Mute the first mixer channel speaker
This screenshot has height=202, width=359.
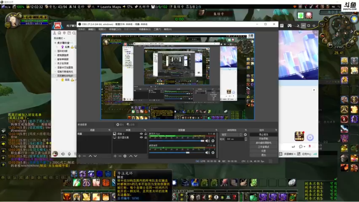coord(207,141)
